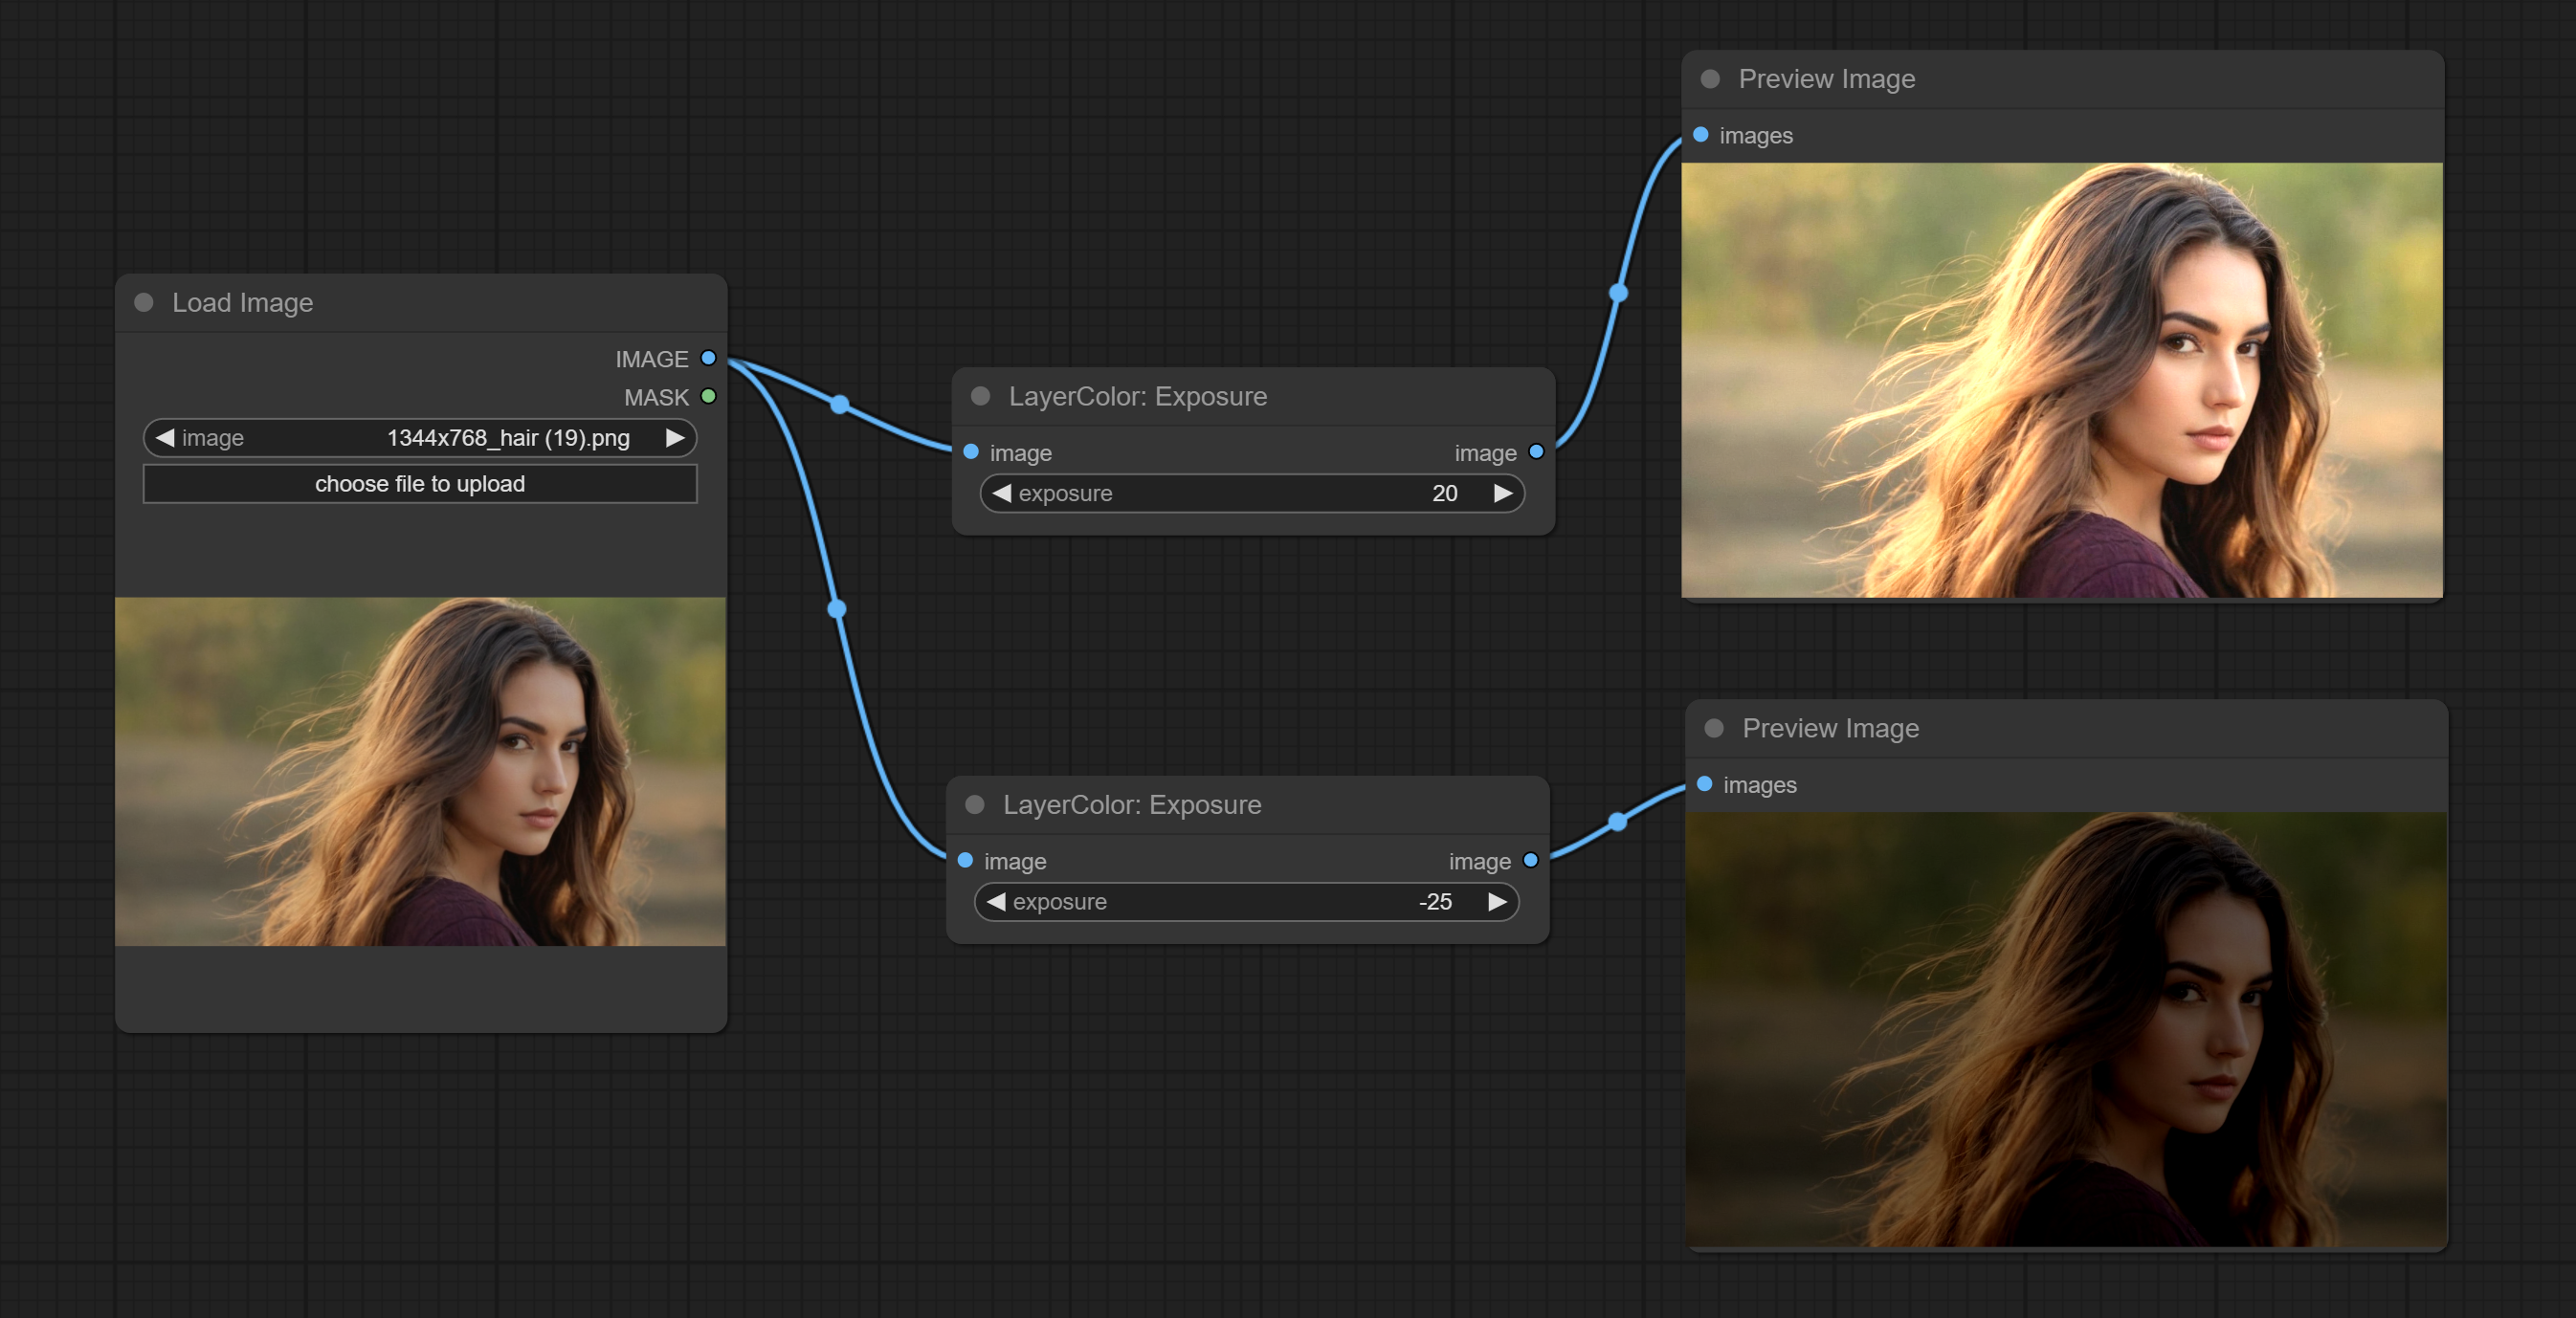Screen dimensions: 2576x1318
Task: Click the exposure field showing -25
Action: point(1246,901)
